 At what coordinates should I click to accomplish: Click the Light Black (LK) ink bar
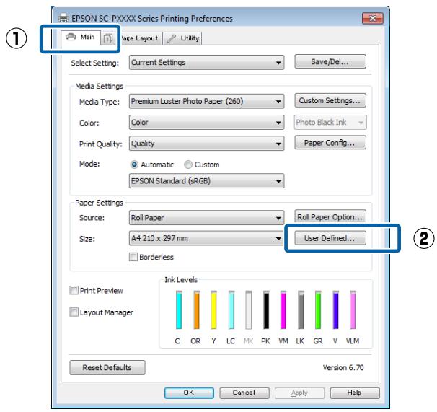[x=301, y=310]
